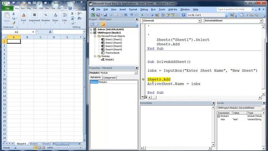Open the Add-Ins menu in VBA editor
Image resolution: width=268 pixels, height=151 pixels.
[173, 9]
